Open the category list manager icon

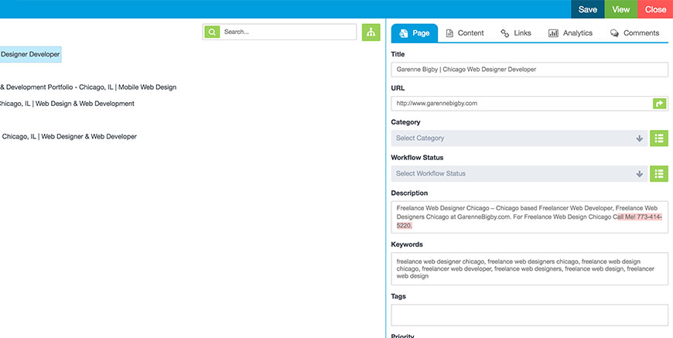click(659, 138)
